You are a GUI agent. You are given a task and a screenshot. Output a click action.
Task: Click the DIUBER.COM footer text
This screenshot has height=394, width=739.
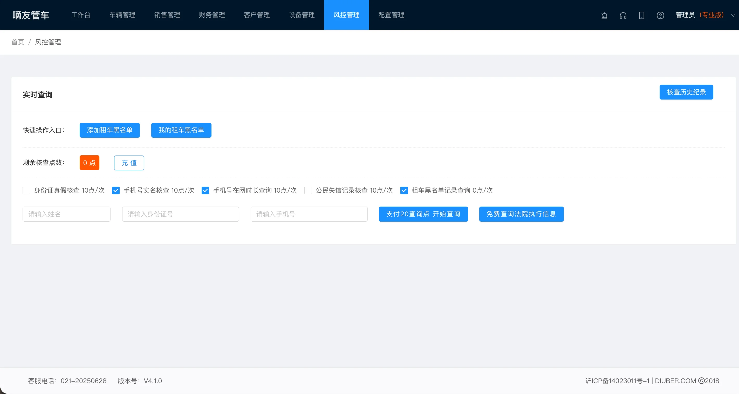click(x=675, y=381)
